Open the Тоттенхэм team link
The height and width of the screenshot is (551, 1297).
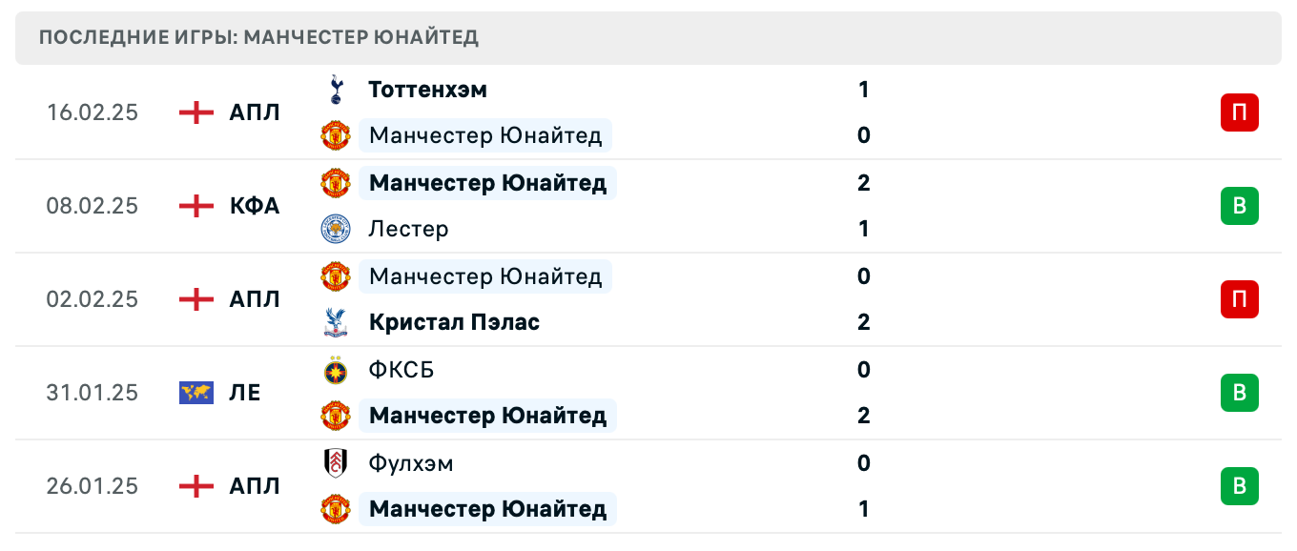427,90
